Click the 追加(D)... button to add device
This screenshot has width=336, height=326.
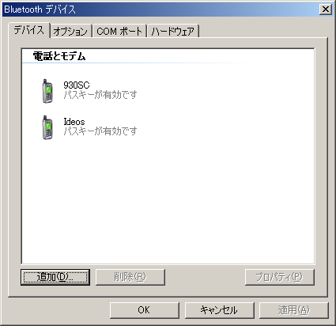tap(55, 277)
